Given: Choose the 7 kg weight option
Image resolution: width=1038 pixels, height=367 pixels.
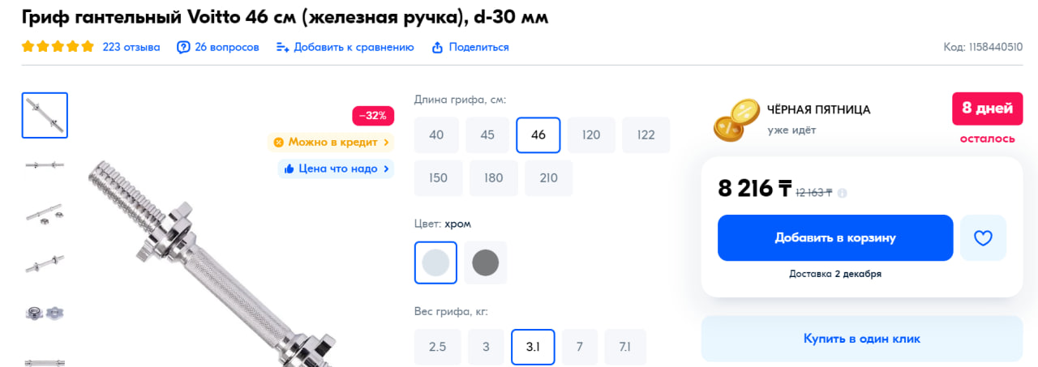Looking at the screenshot, I should coord(580,347).
